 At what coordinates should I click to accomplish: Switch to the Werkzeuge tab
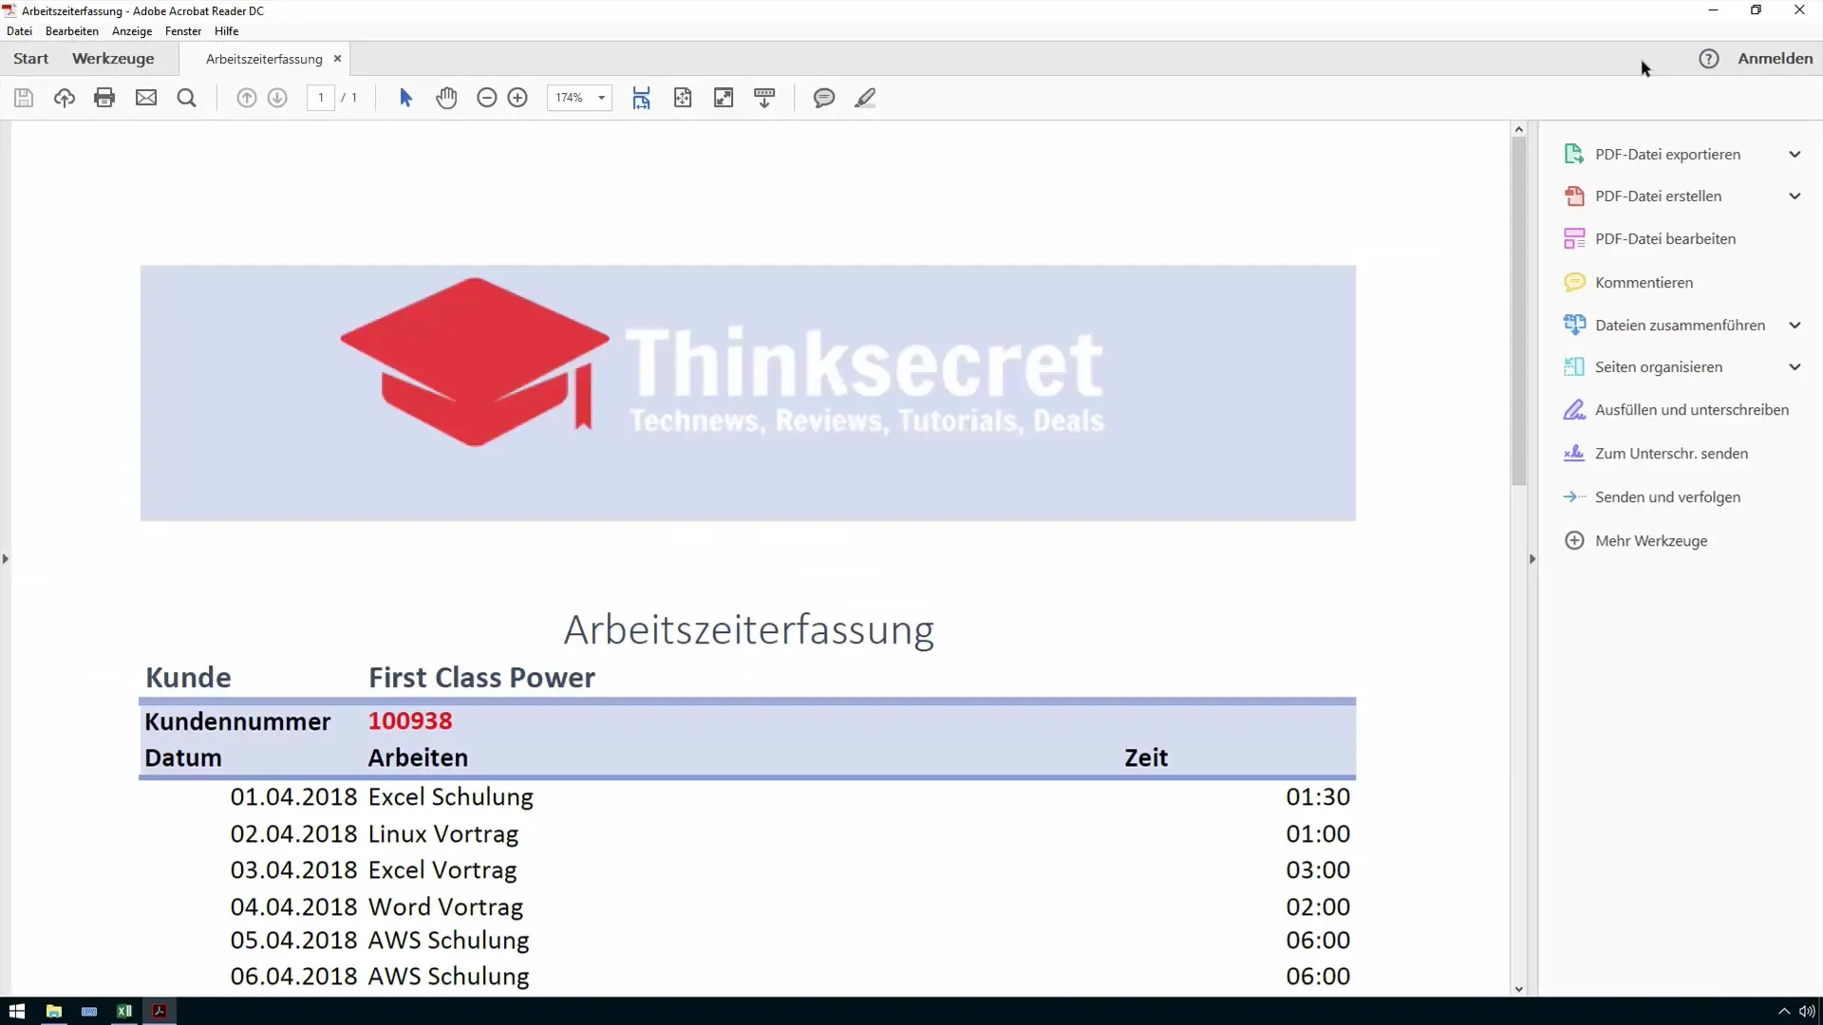(113, 59)
